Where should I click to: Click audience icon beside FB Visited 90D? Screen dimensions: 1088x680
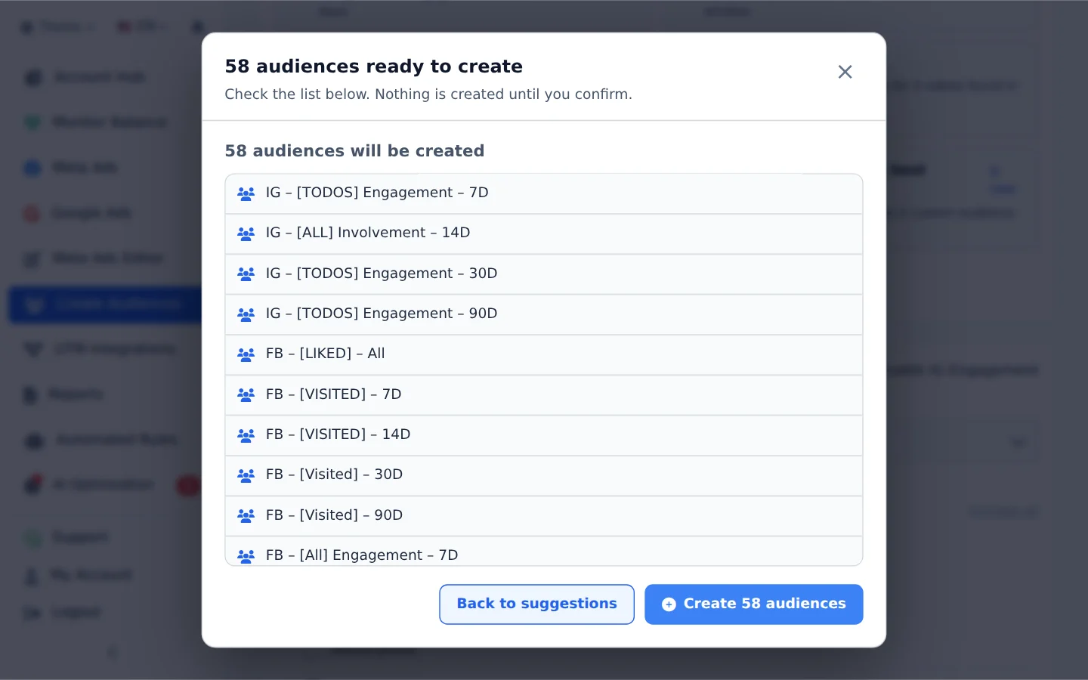(x=246, y=515)
